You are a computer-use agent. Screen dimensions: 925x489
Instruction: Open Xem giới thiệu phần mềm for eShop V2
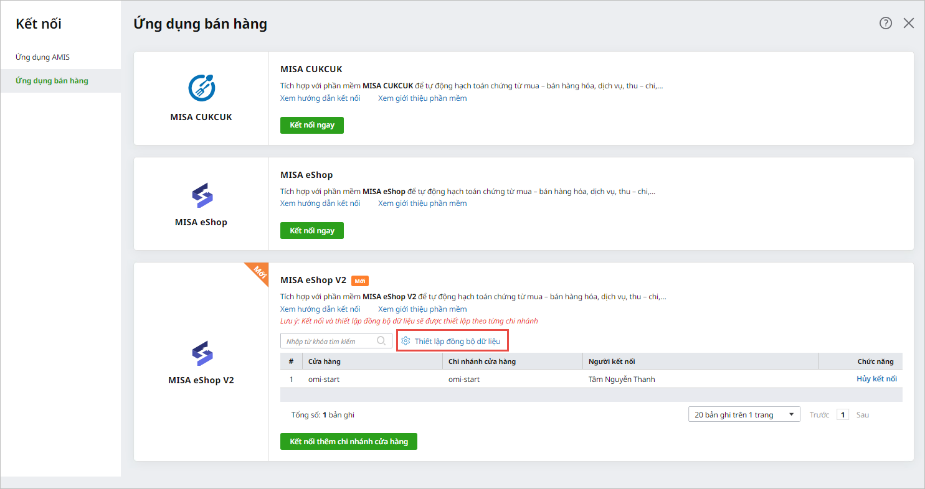coord(422,309)
